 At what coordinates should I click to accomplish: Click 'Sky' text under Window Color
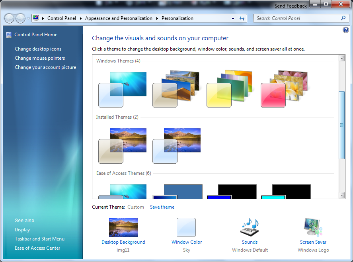(187, 250)
